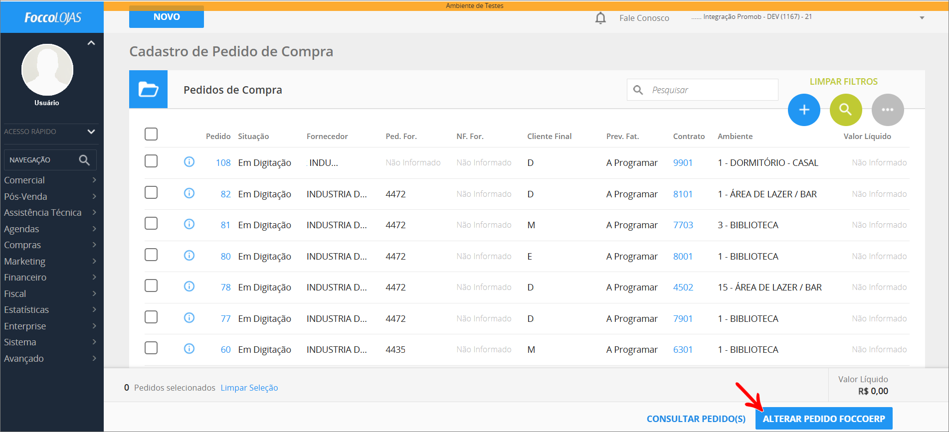Click ALTERAR PEDIDO FOCCOERP button
949x432 pixels.
point(824,419)
